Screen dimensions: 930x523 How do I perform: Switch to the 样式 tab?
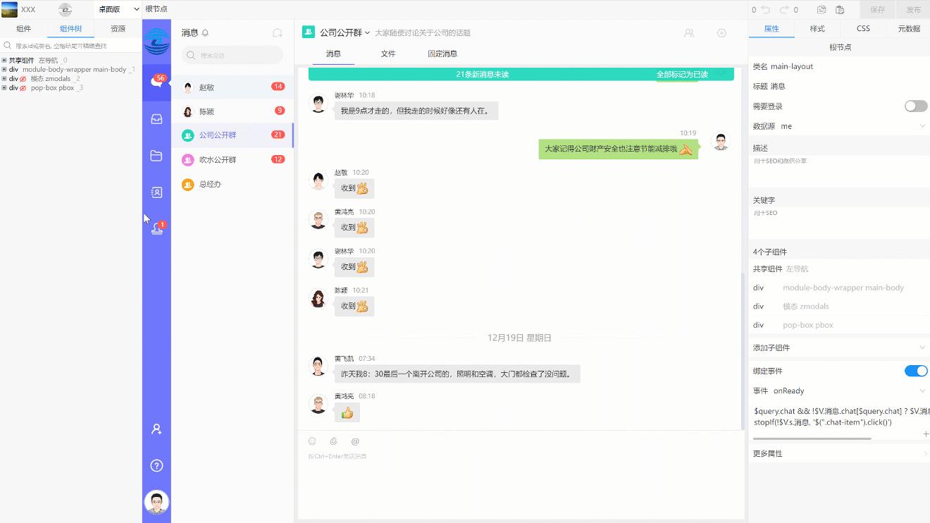817,29
